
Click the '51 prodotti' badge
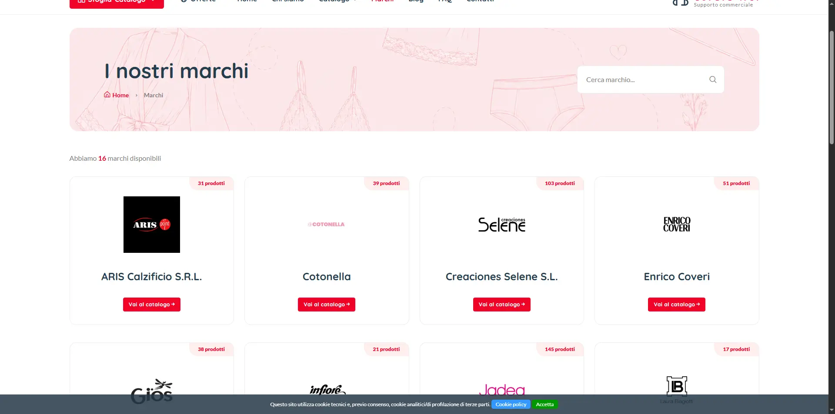pos(736,183)
